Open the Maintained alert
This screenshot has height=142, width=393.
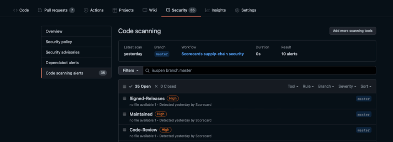tap(141, 114)
